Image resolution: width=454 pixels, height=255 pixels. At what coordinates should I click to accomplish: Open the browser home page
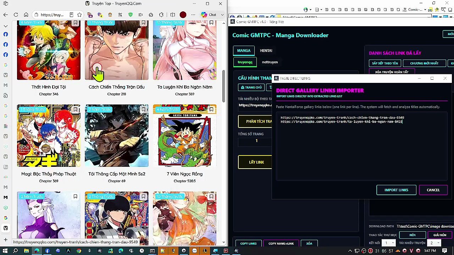26,15
